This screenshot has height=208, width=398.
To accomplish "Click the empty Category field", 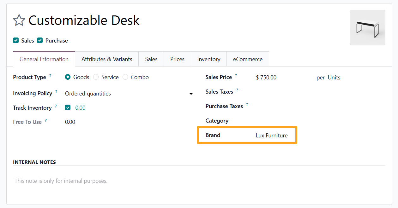I will tap(321, 121).
